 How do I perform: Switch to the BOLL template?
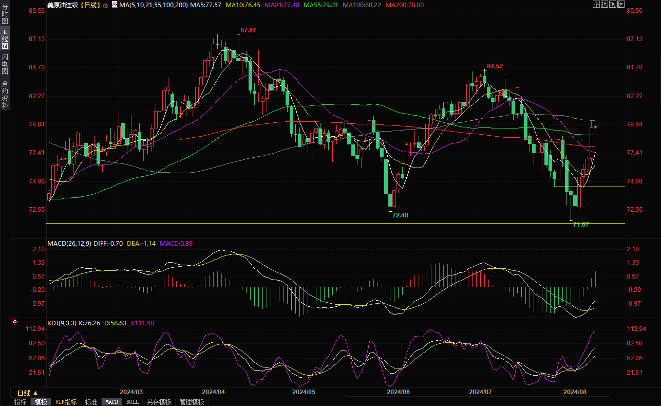(132, 402)
